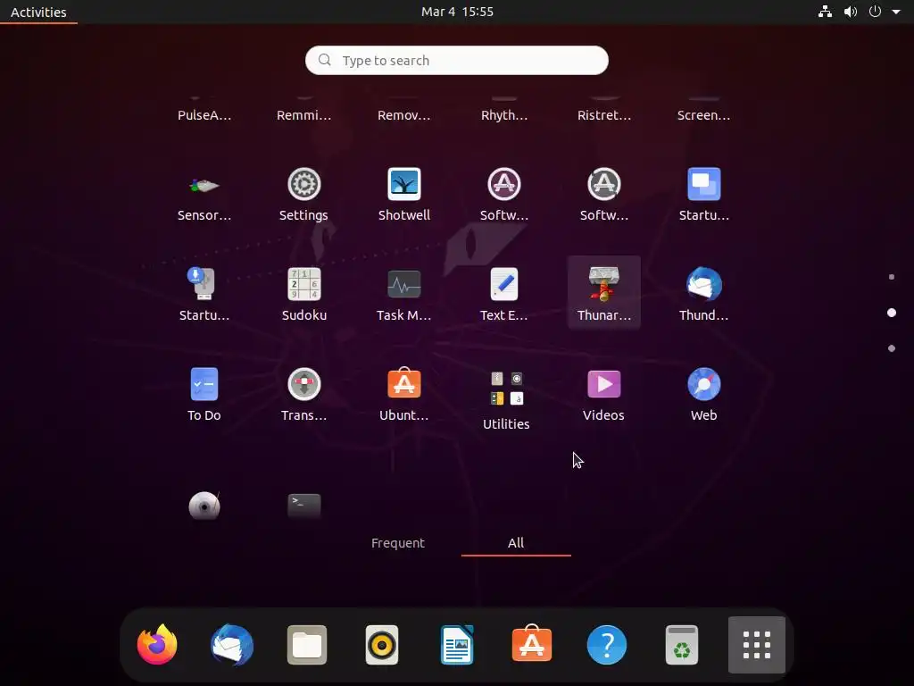
Task: Click the power icon in top bar
Action: 875,12
